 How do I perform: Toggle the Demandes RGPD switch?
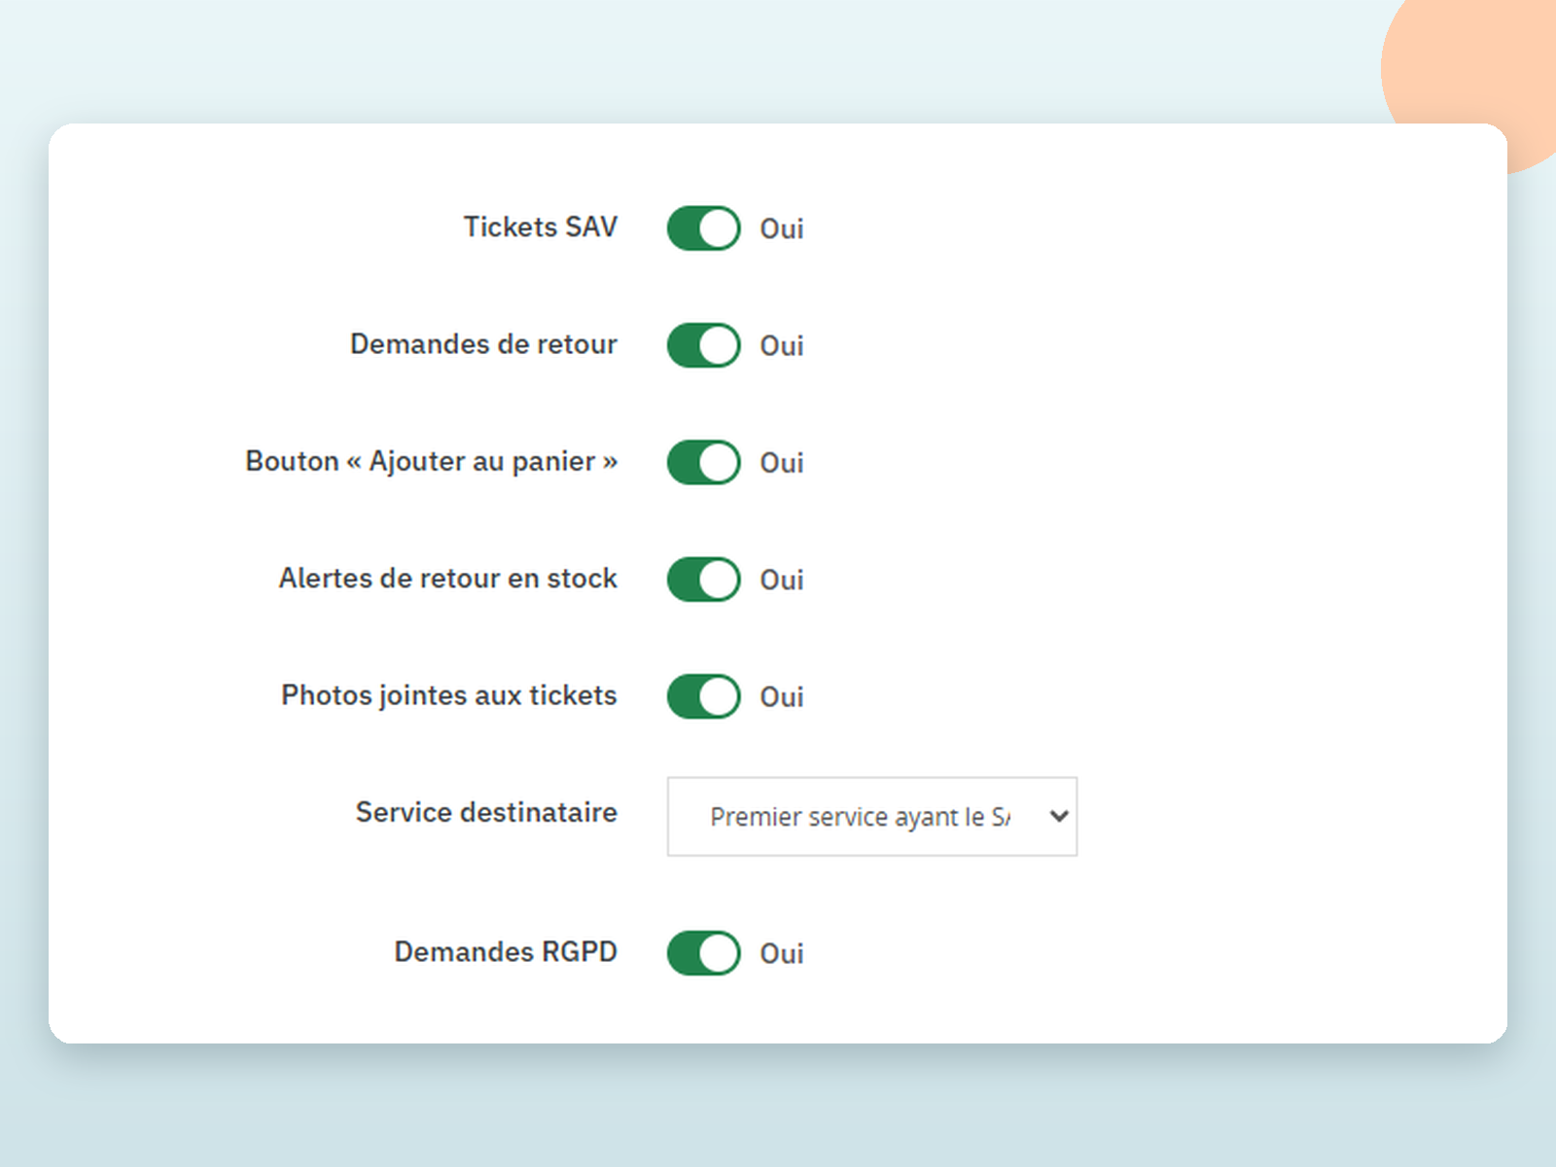click(x=703, y=953)
